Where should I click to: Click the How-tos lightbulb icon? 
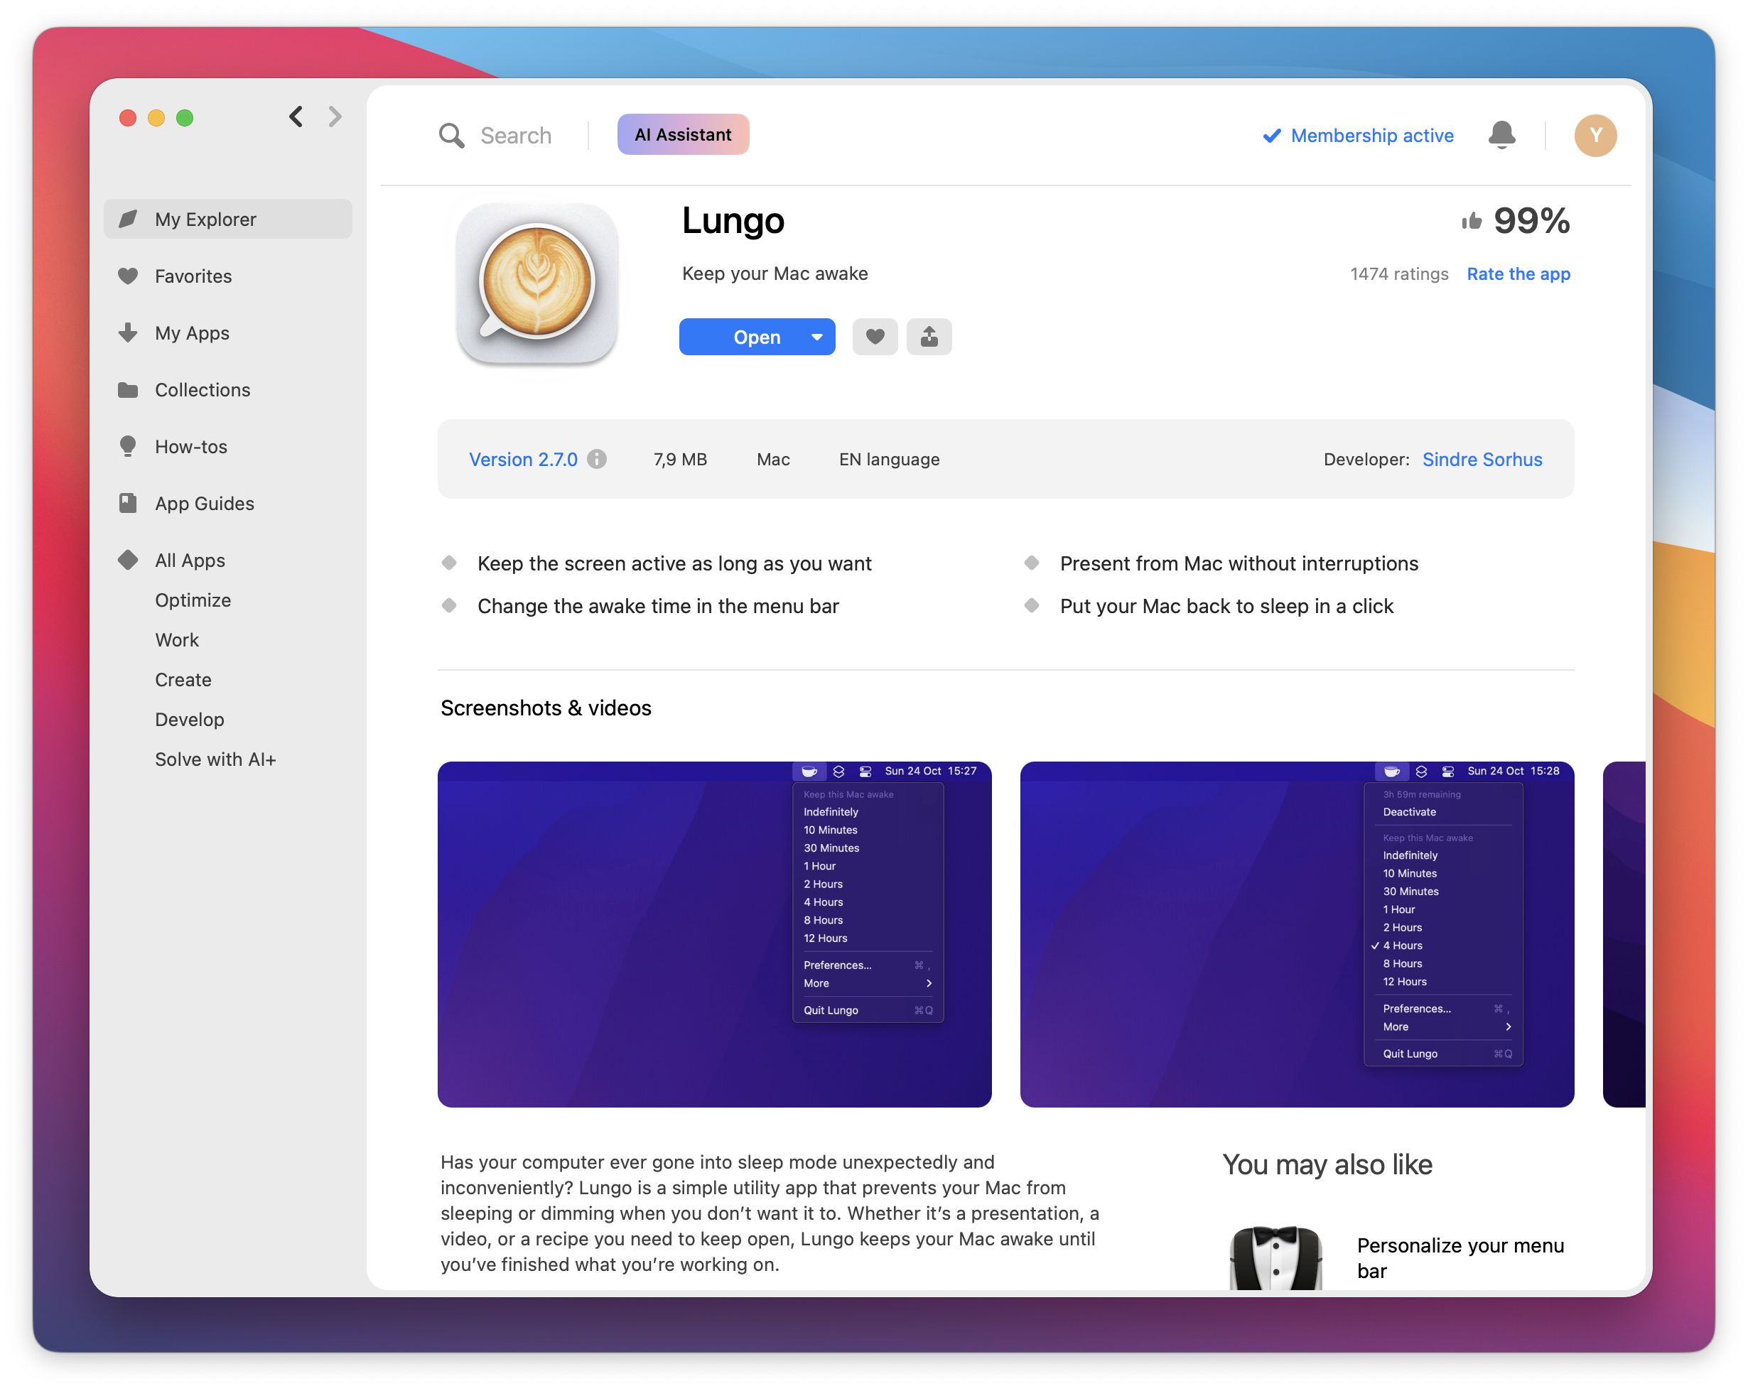coord(128,447)
